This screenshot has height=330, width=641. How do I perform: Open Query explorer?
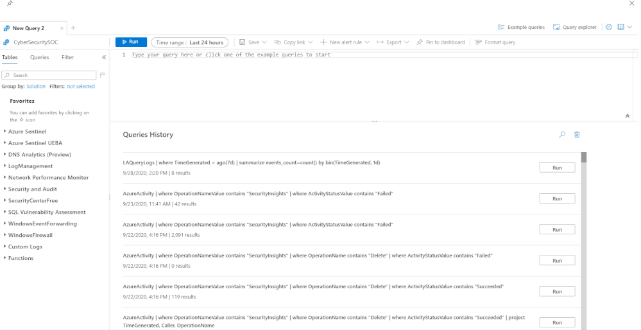point(575,28)
